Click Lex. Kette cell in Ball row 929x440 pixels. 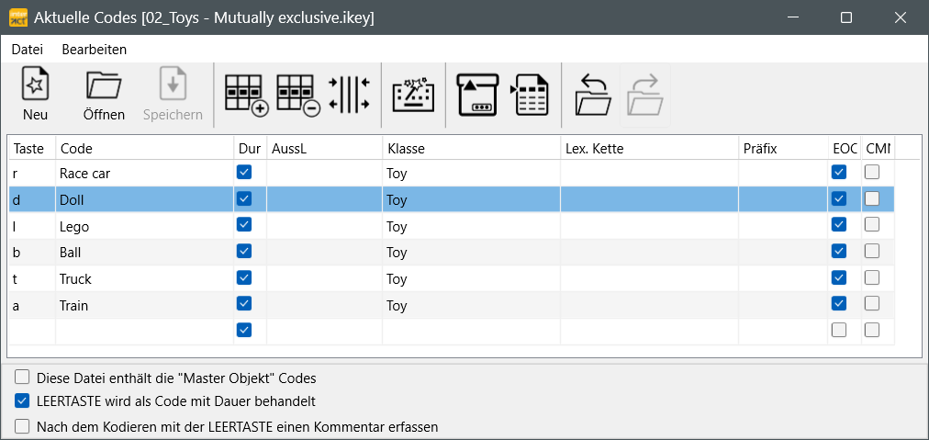(x=649, y=253)
